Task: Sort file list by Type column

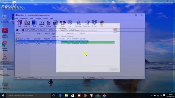Action: point(53,33)
